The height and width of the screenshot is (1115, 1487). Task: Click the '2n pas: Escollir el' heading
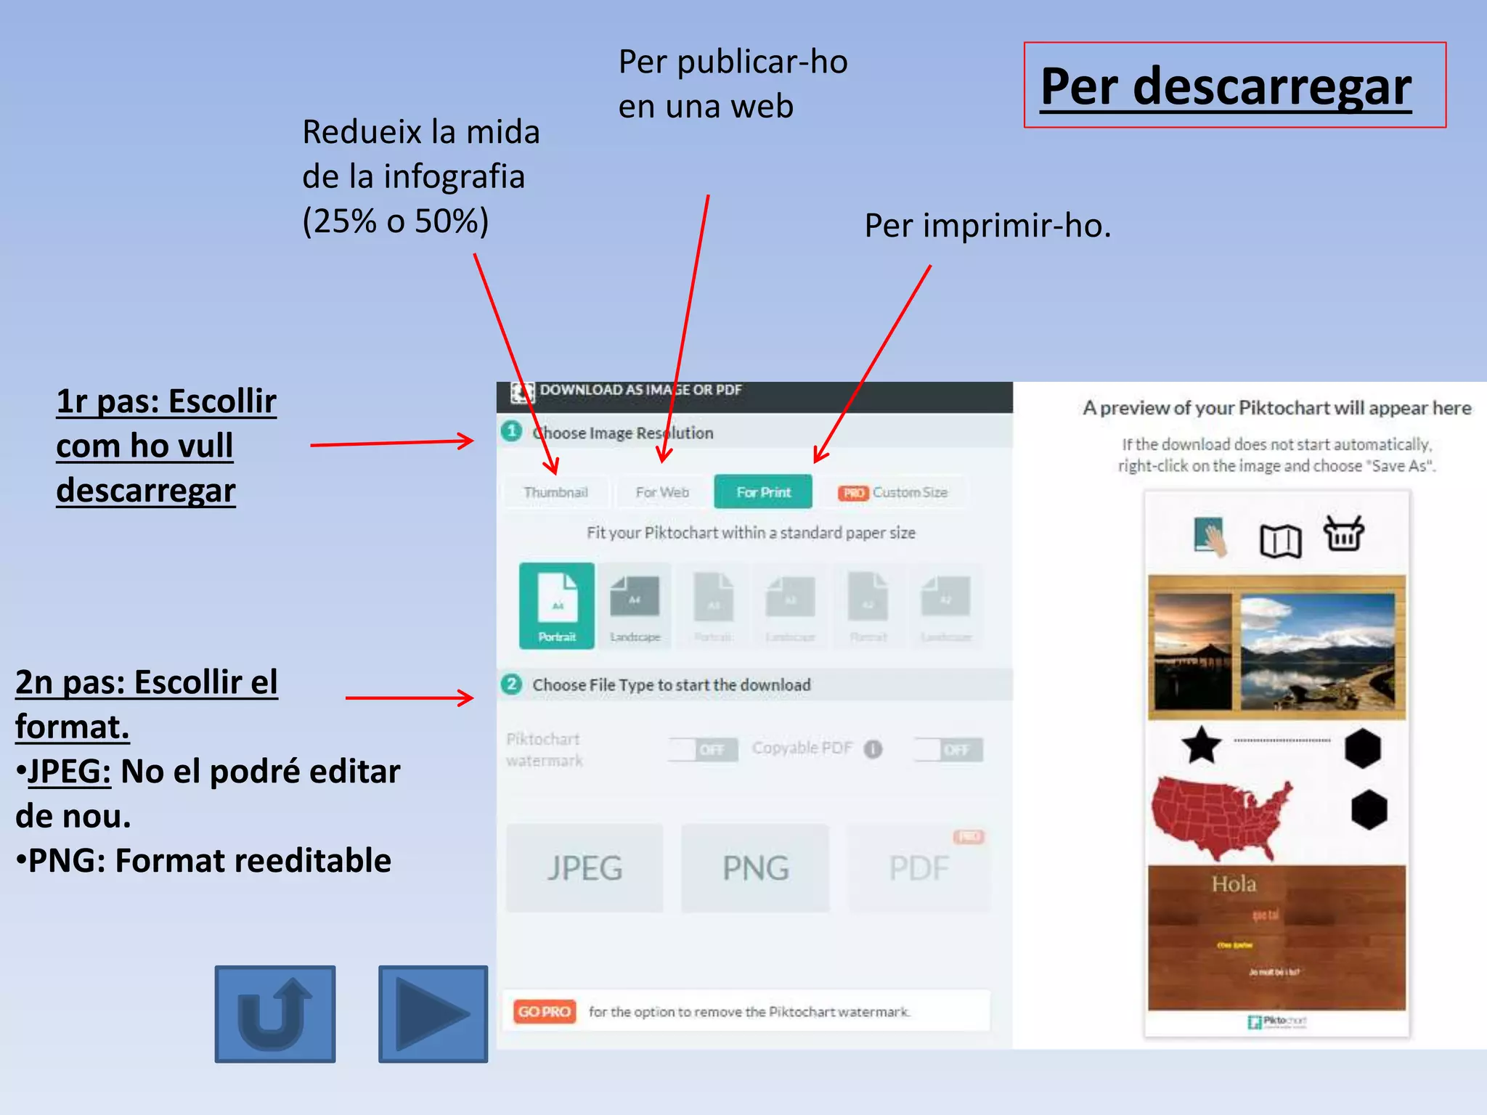click(x=147, y=682)
